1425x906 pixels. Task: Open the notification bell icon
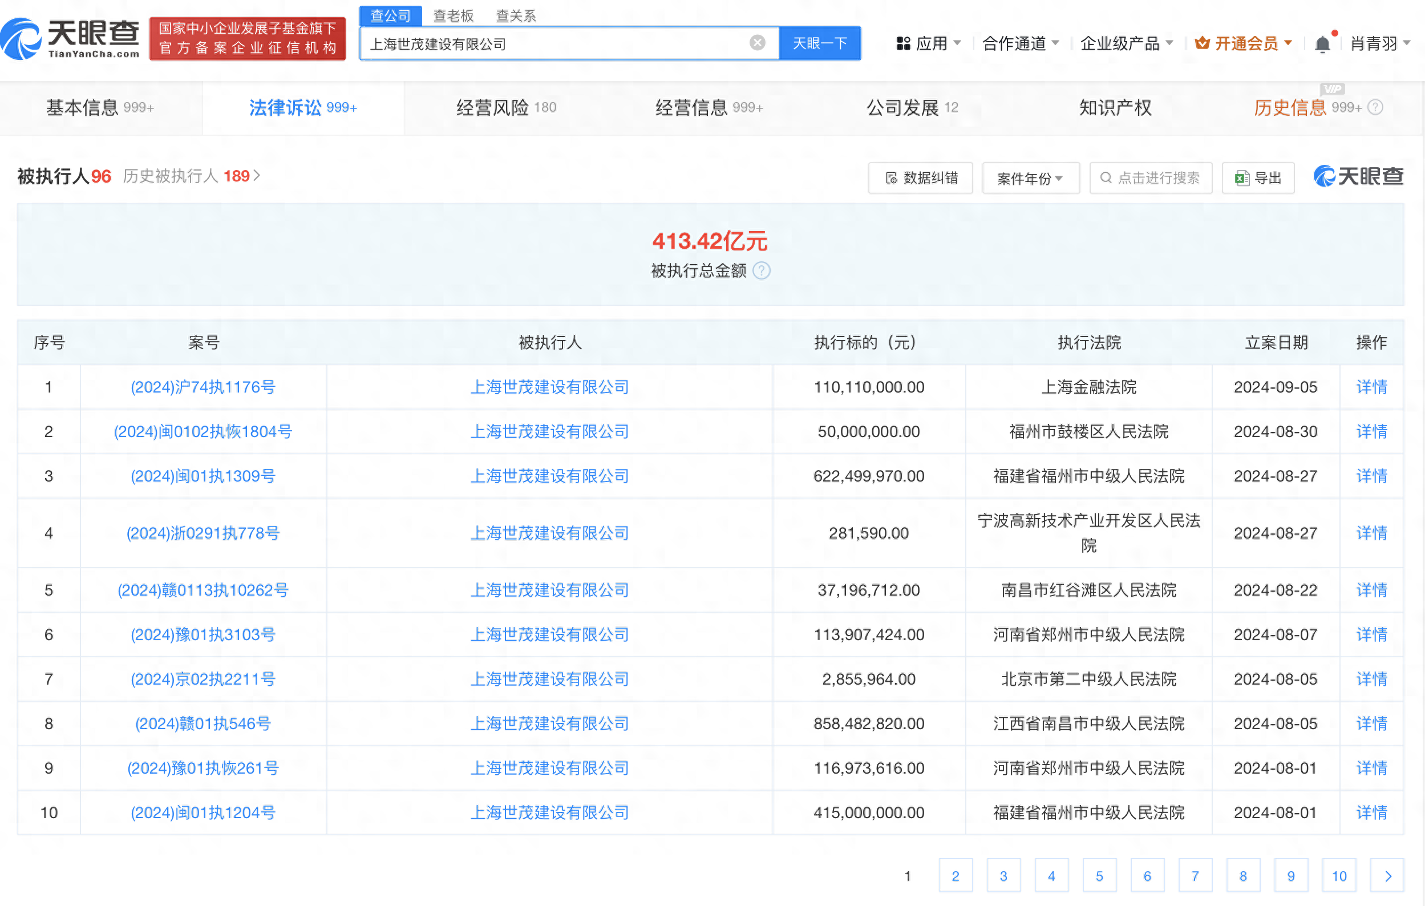[1322, 44]
